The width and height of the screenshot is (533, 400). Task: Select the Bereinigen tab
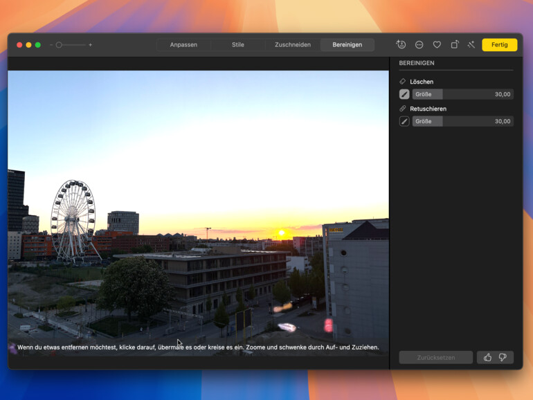click(347, 45)
